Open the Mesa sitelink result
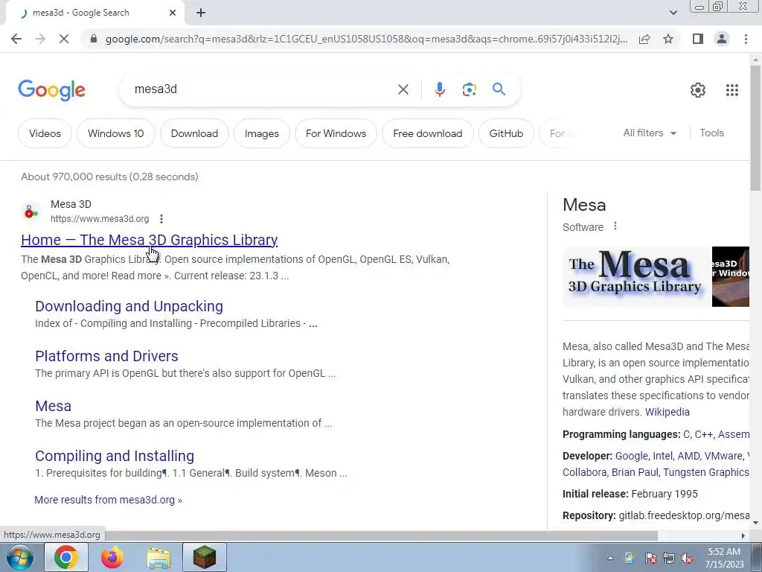Image resolution: width=762 pixels, height=572 pixels. click(53, 406)
